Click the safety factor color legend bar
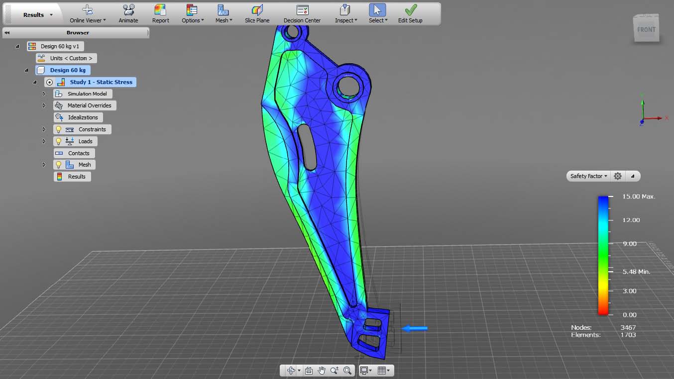This screenshot has height=379, width=674. (603, 255)
